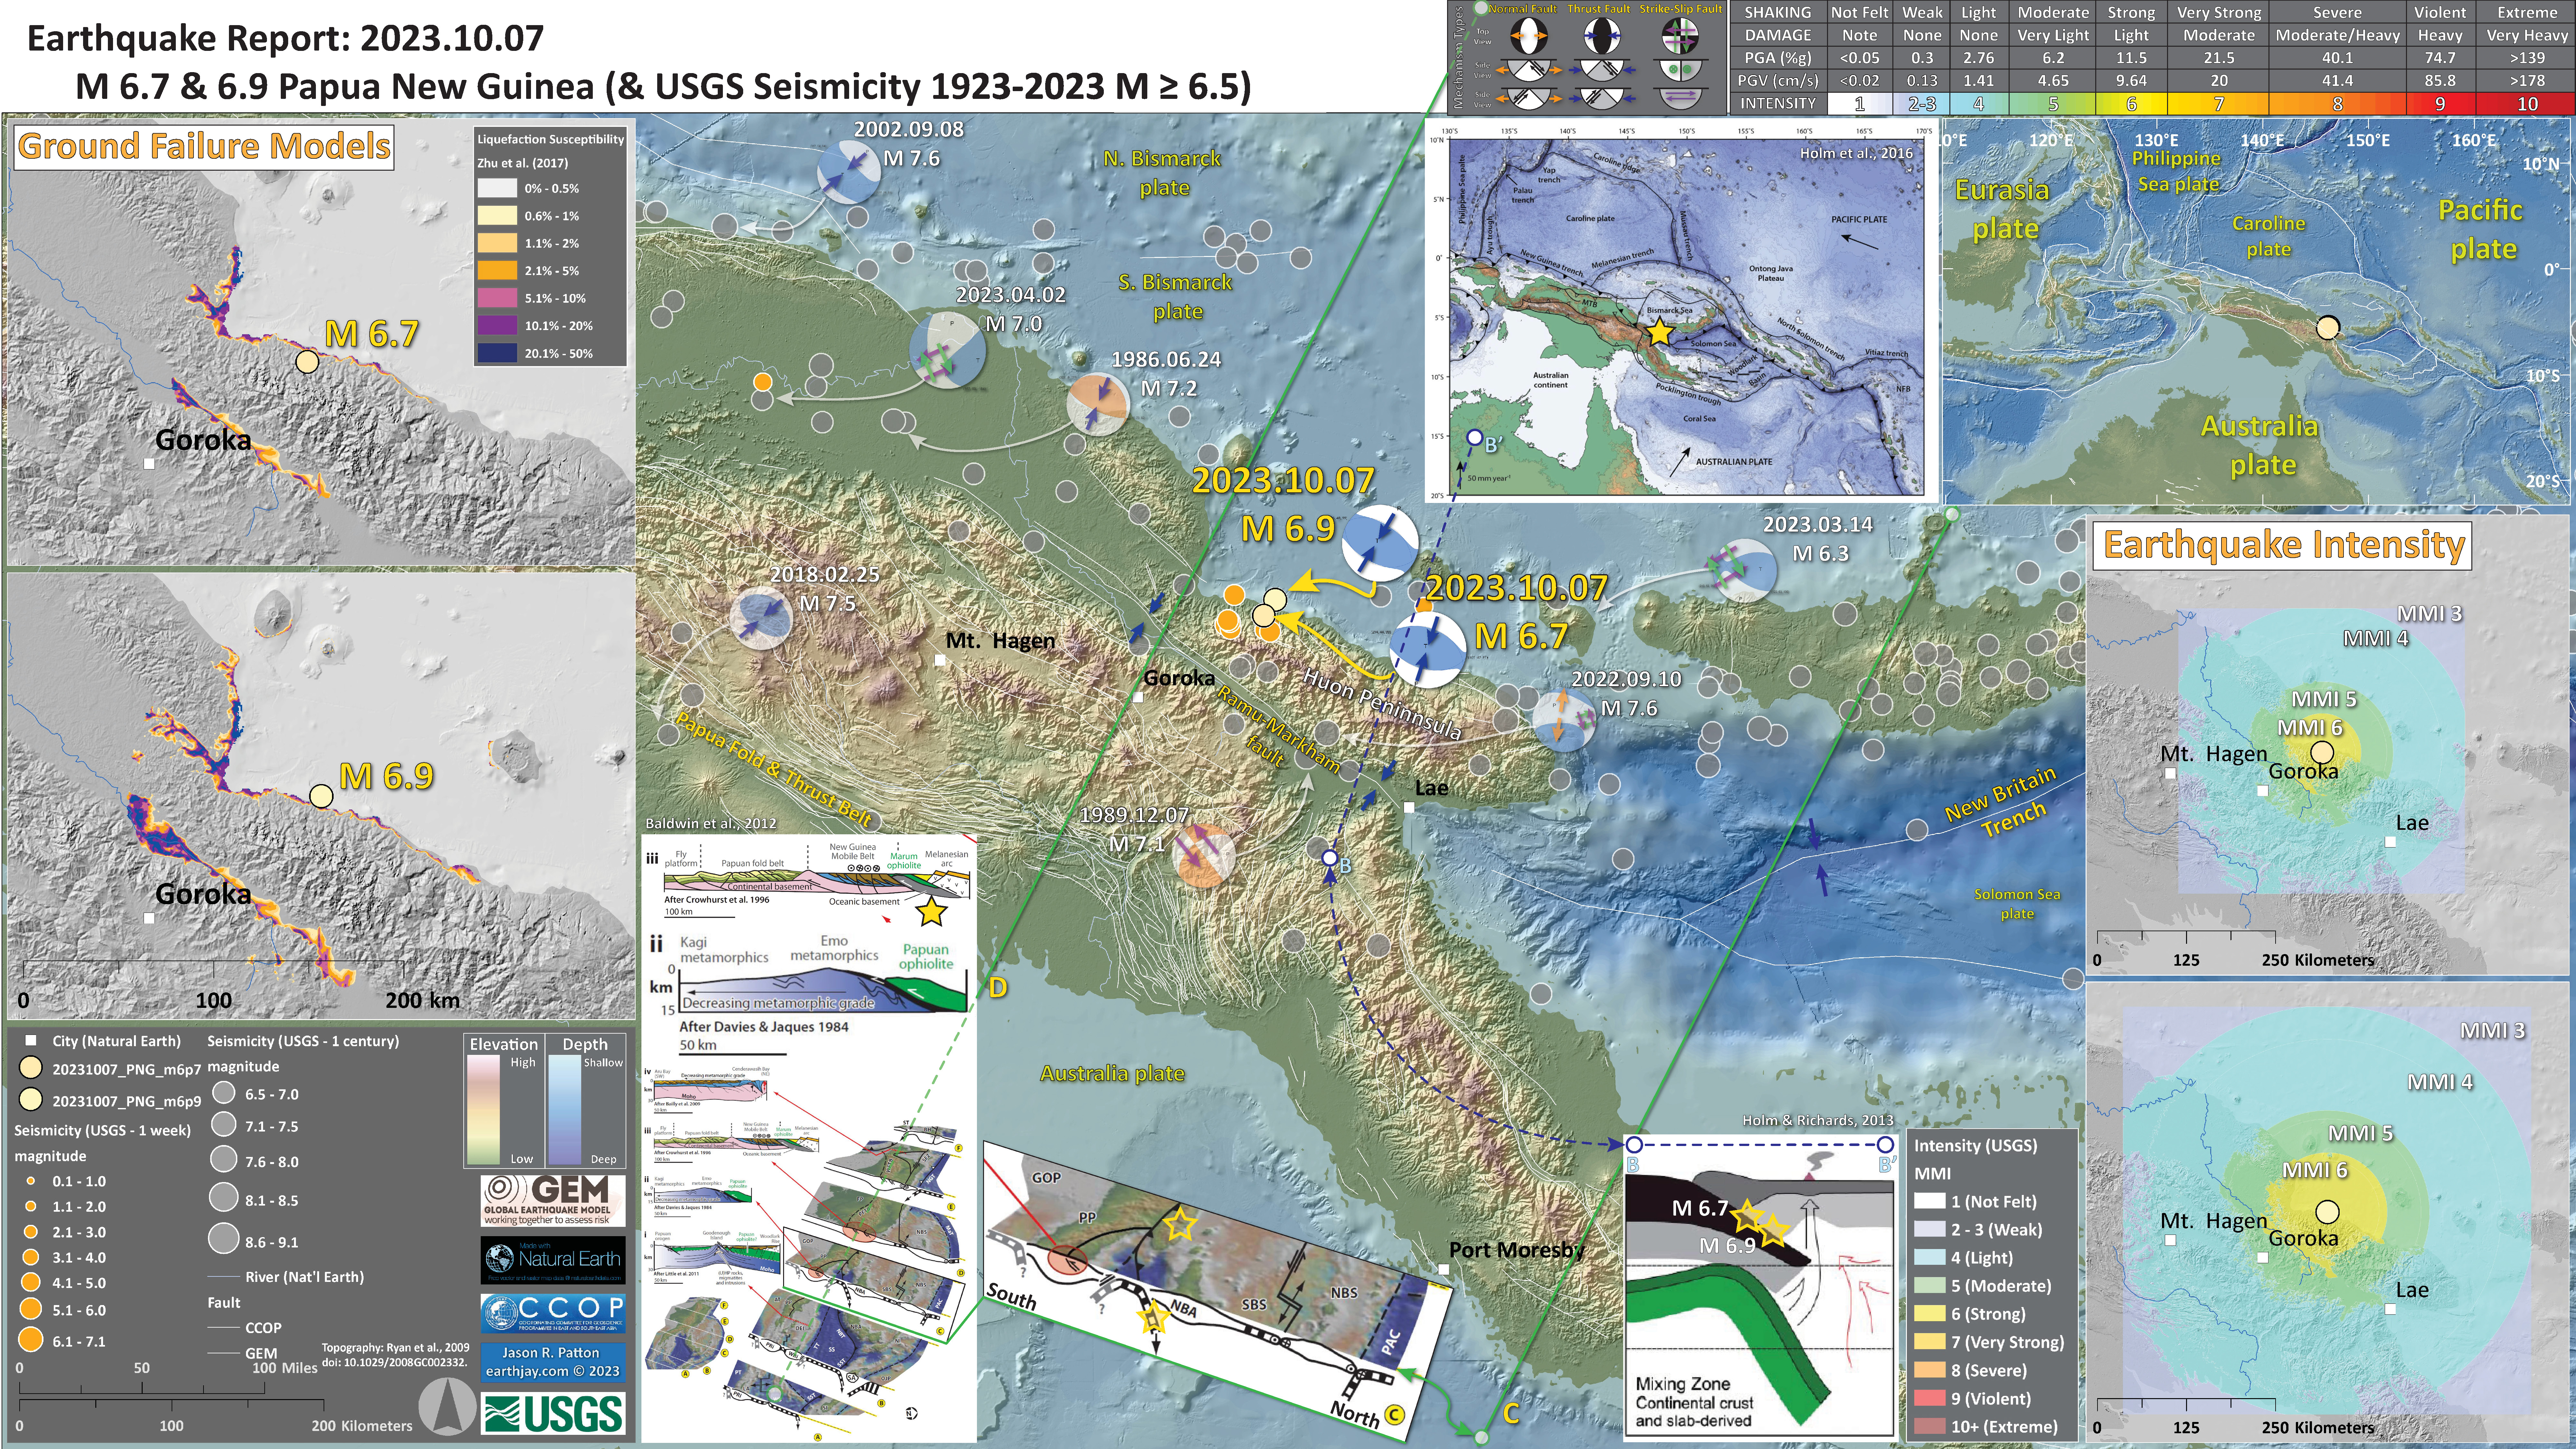Viewport: 2576px width, 1449px height.
Task: Click the Zhu et al. (2017) legend text
Action: (522, 163)
